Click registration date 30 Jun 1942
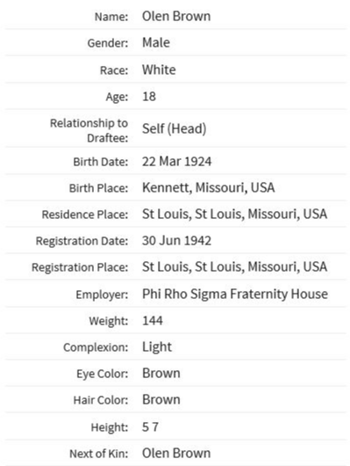Screen dimensions: 350x466 176,240
